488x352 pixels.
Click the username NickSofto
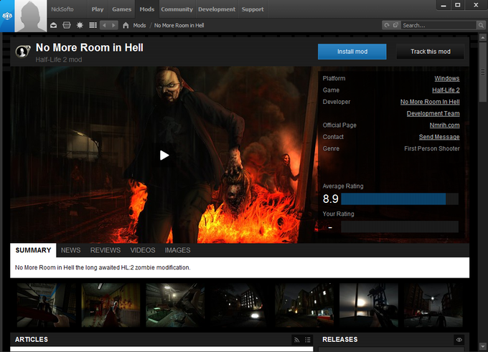(62, 9)
